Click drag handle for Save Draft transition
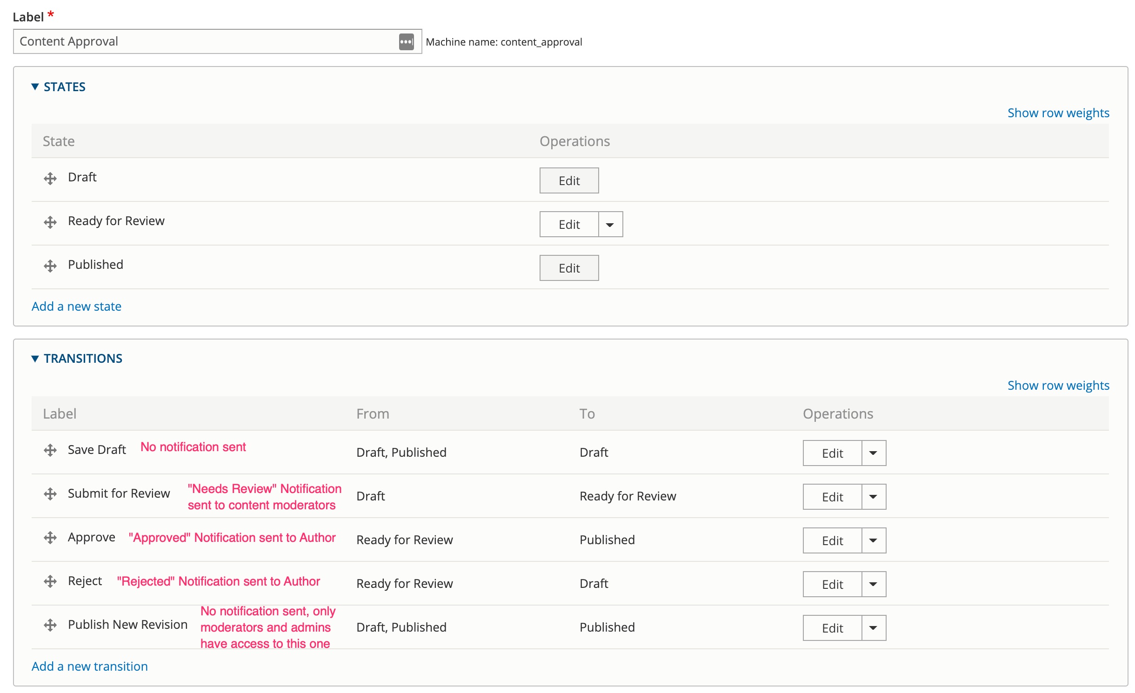Image resolution: width=1135 pixels, height=693 pixels. 50,450
